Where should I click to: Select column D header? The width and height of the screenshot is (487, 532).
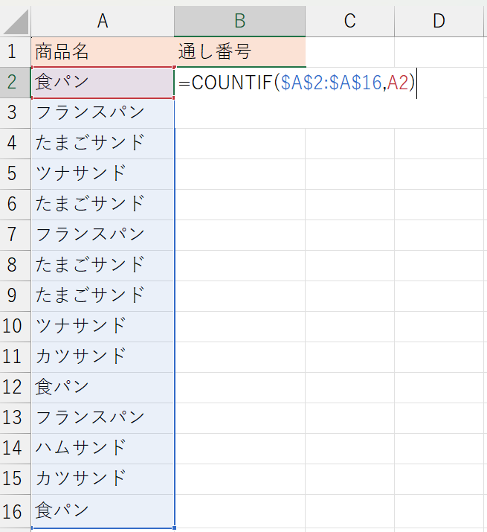click(x=439, y=21)
